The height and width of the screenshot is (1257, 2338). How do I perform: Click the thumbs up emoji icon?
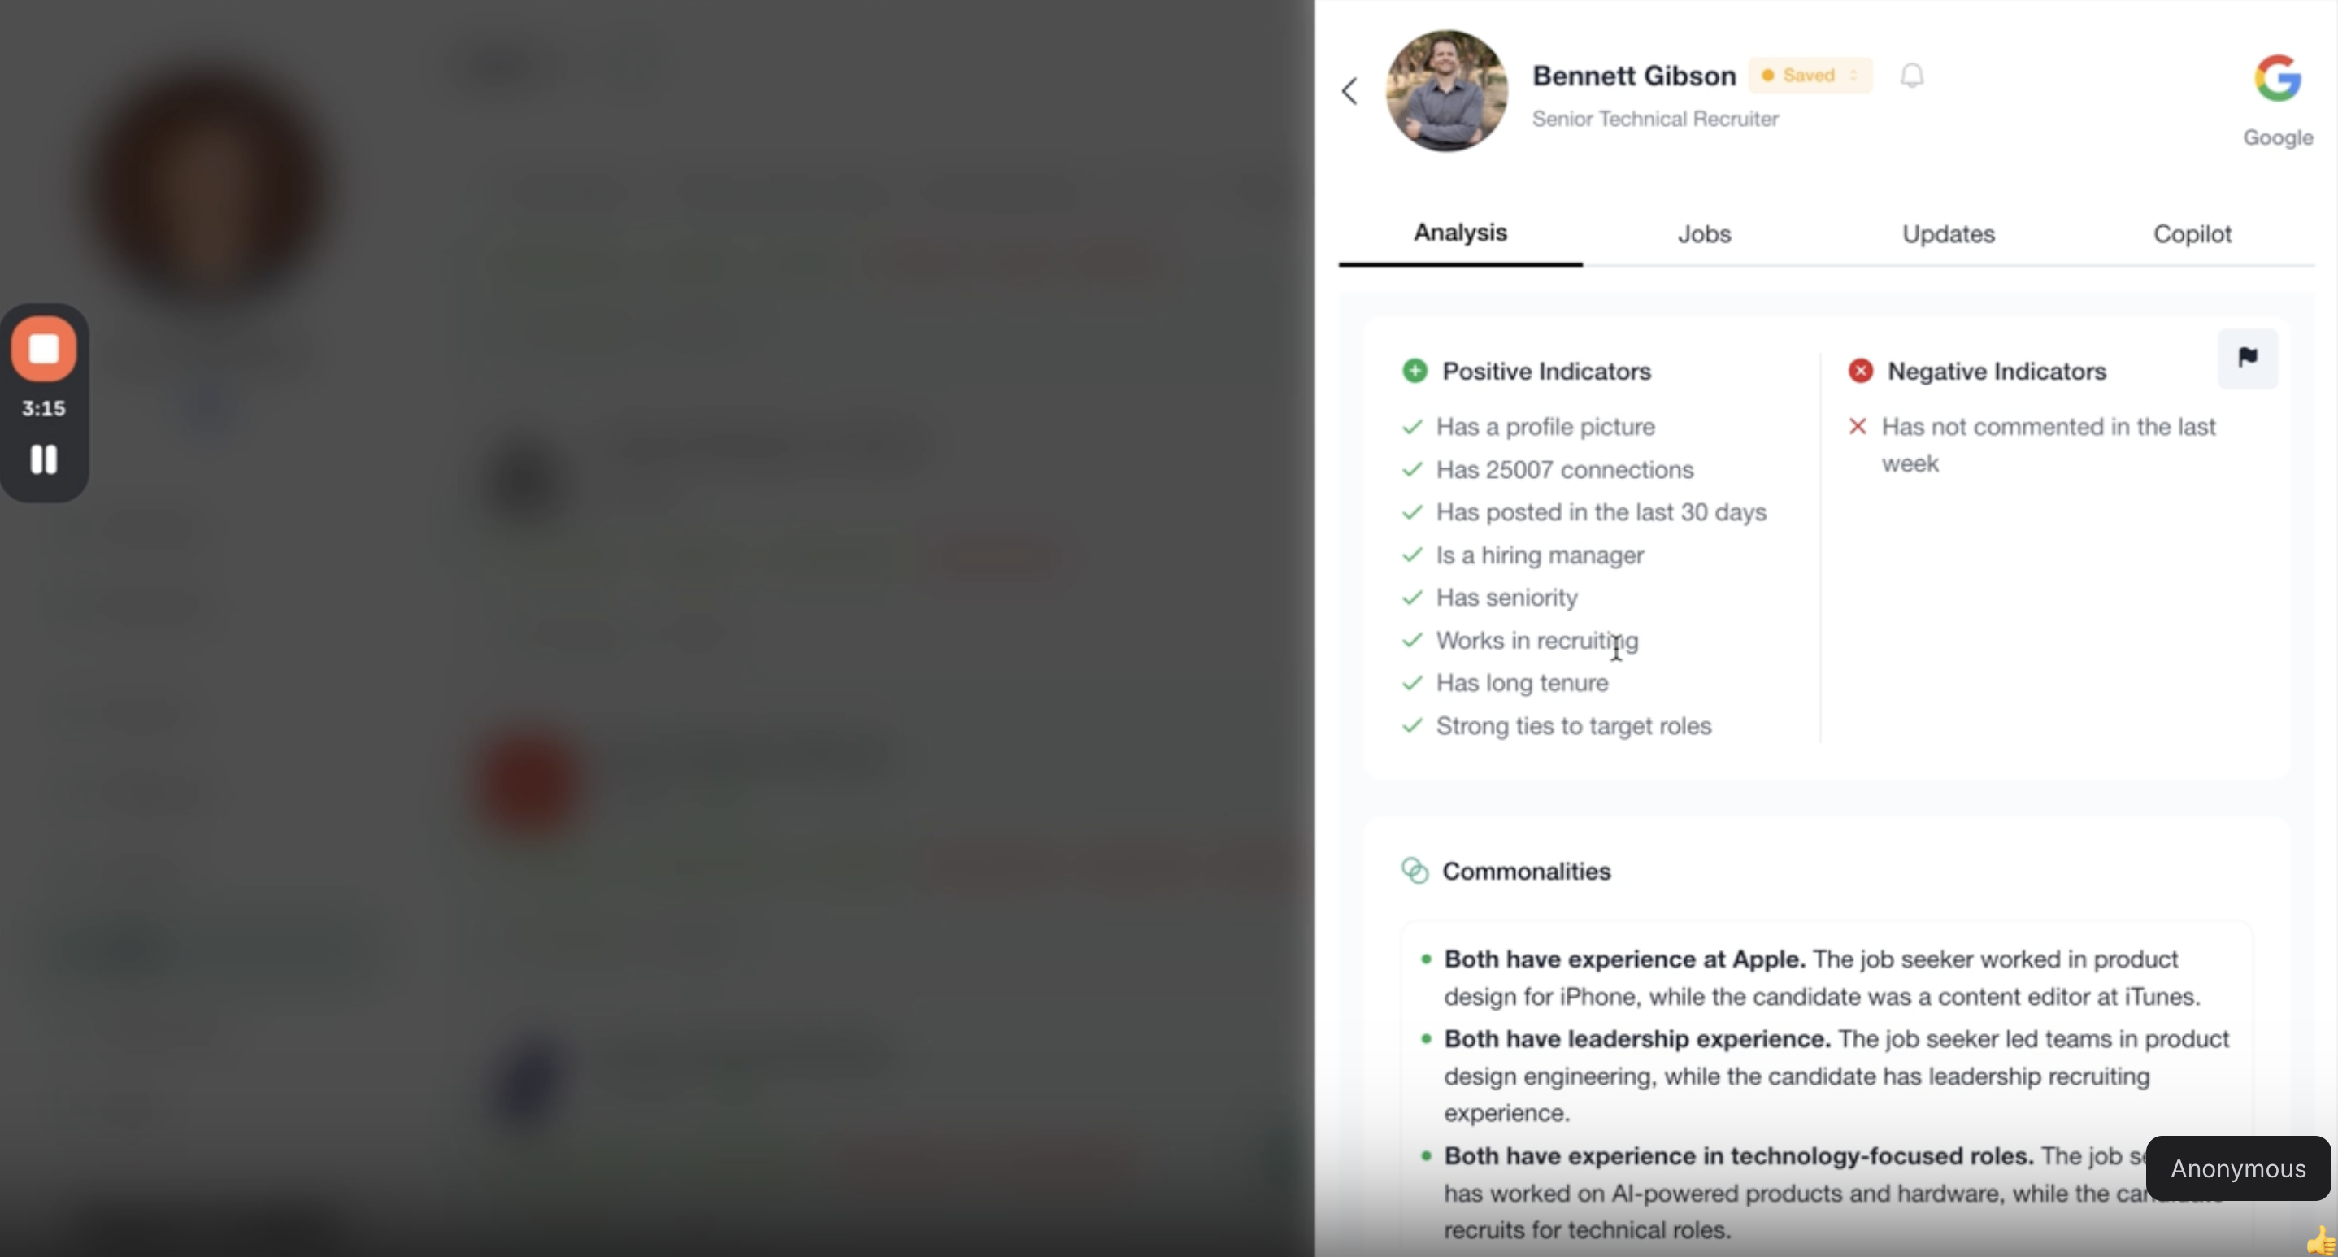coord(2322,1240)
